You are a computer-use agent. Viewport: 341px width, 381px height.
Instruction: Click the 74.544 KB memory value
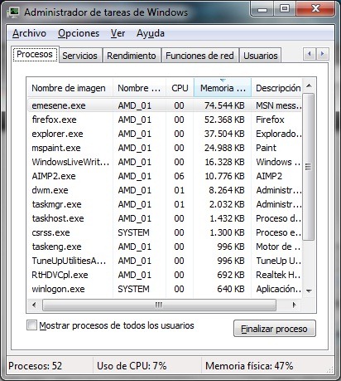pyautogui.click(x=224, y=105)
